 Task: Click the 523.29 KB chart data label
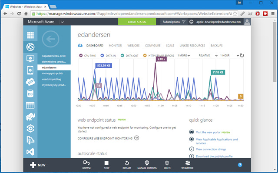coord(103,66)
